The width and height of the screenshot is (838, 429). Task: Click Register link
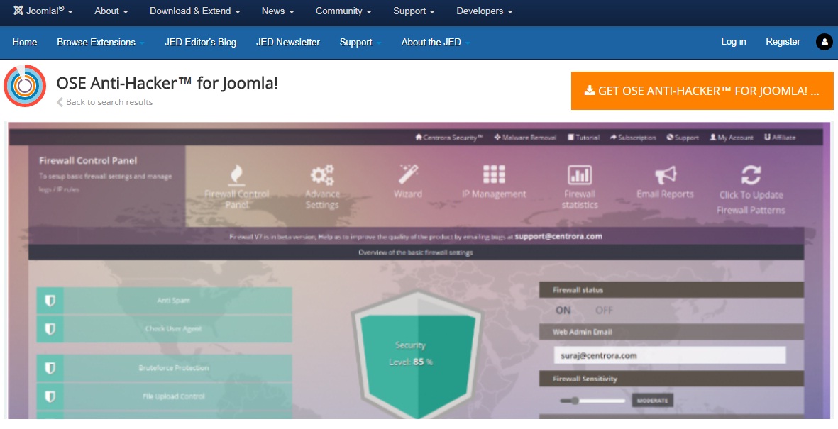click(x=783, y=42)
